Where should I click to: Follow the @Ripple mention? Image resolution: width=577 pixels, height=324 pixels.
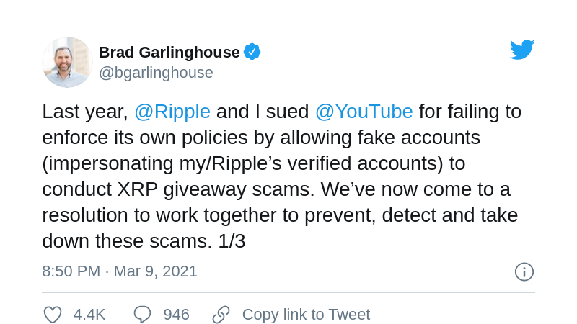pyautogui.click(x=172, y=112)
